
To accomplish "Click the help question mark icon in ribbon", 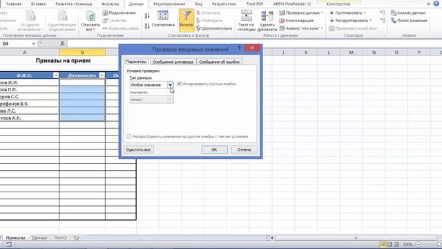I will pyautogui.click(x=436, y=3).
